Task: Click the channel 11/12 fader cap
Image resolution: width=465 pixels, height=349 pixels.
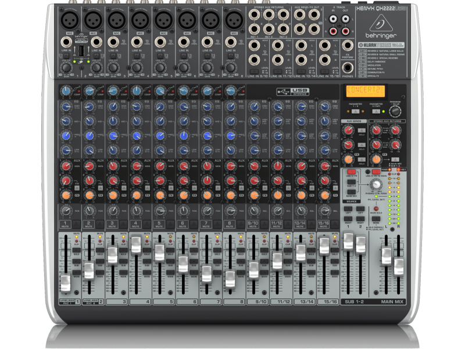Action: point(277,261)
